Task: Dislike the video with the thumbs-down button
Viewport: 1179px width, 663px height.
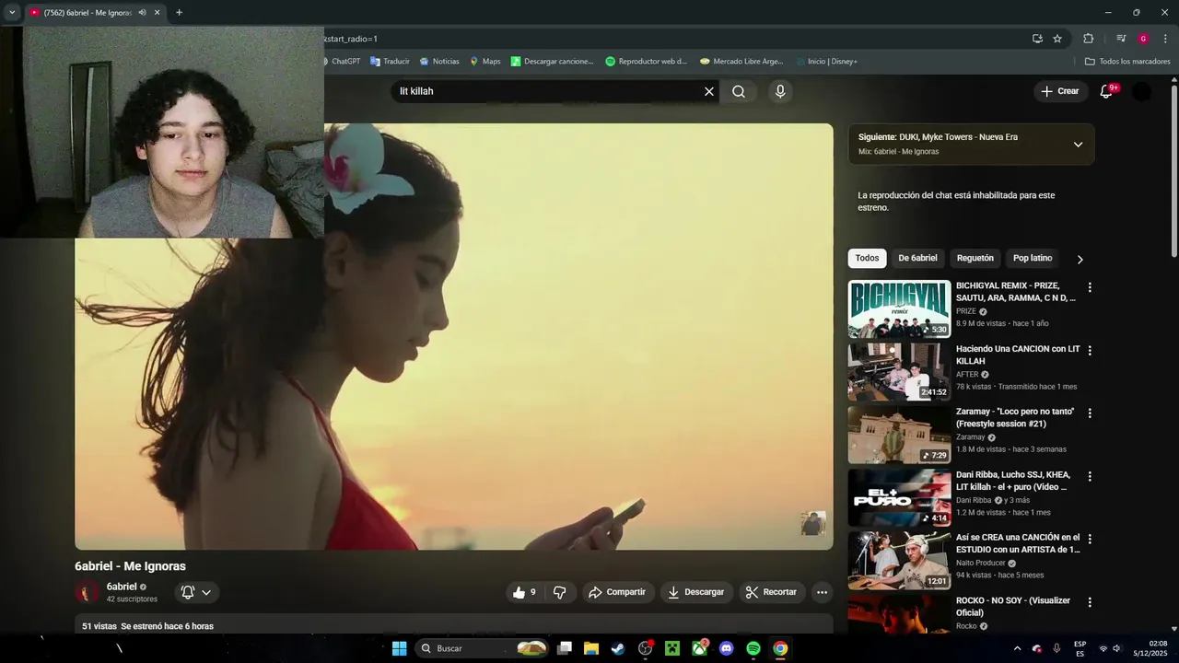Action: (559, 592)
